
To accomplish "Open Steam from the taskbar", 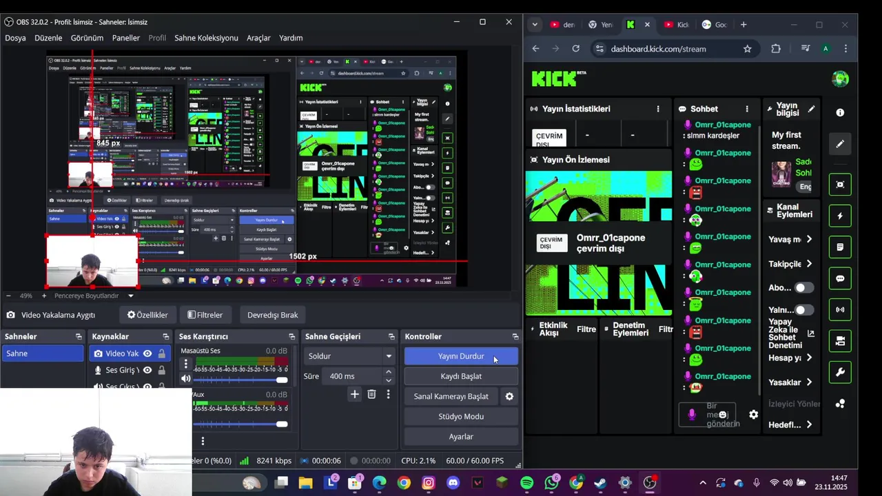I will [x=600, y=483].
